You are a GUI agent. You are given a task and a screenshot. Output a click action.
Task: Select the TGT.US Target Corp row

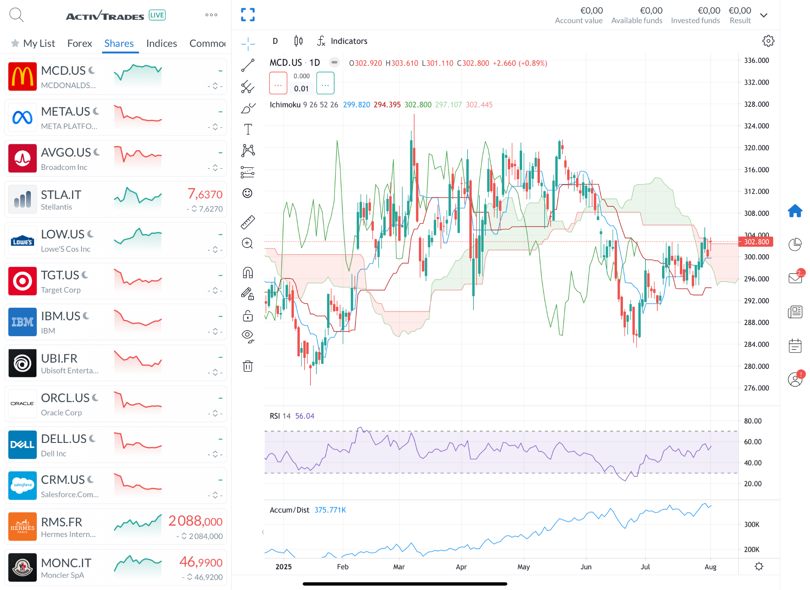(x=115, y=281)
